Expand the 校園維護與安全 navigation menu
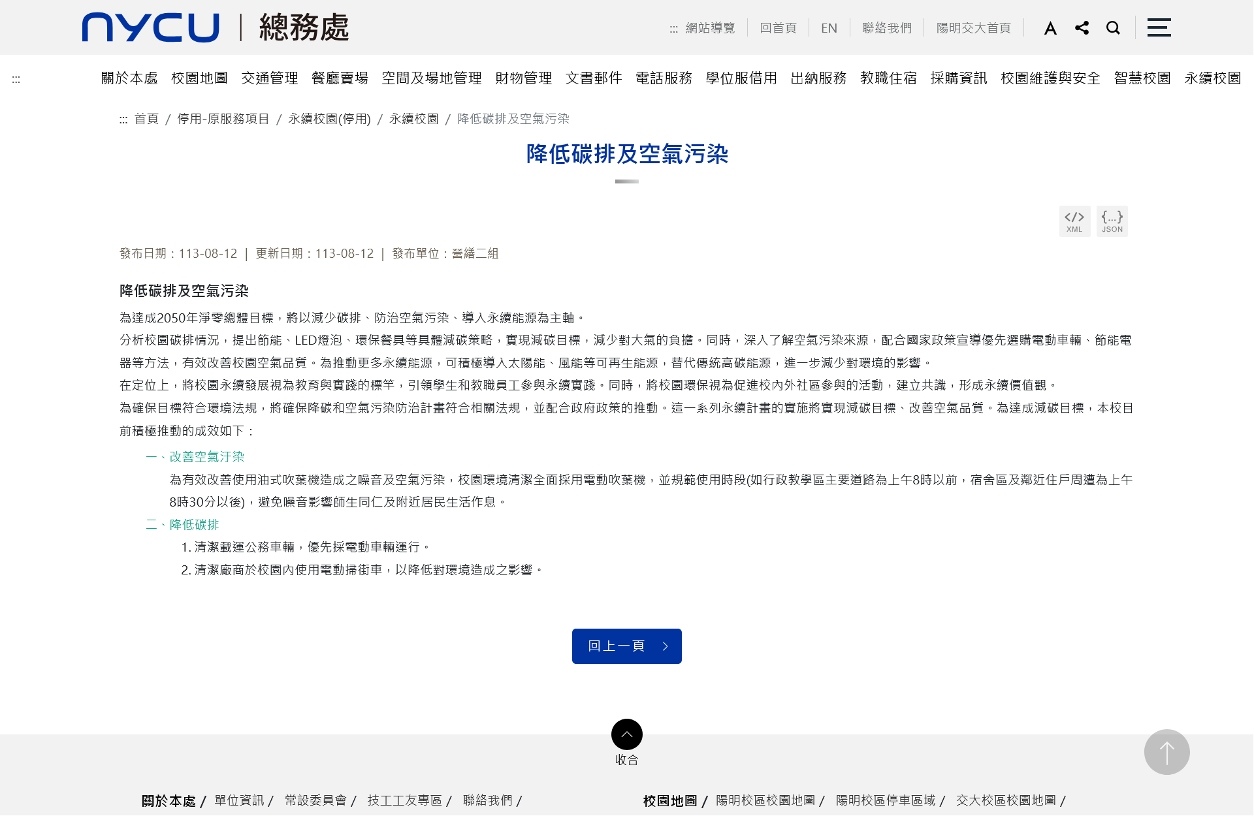Image resolution: width=1254 pixels, height=816 pixels. [1050, 78]
